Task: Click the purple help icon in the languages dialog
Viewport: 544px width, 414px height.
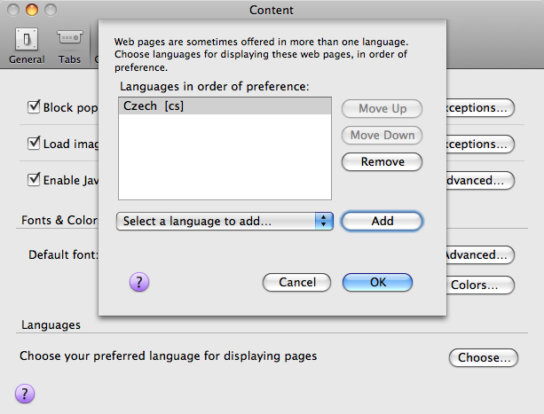Action: tap(139, 282)
